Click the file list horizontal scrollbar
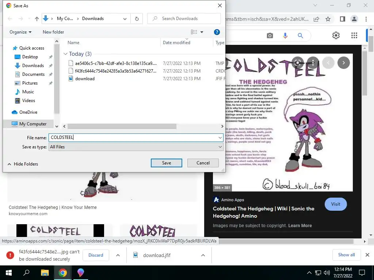This screenshot has height=280, width=374. pyautogui.click(x=122, y=127)
